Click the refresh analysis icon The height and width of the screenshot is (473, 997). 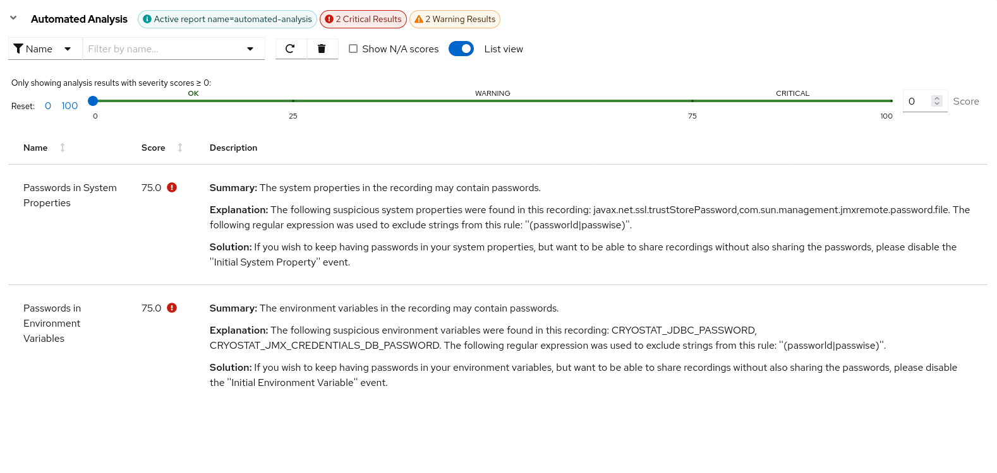pos(291,49)
